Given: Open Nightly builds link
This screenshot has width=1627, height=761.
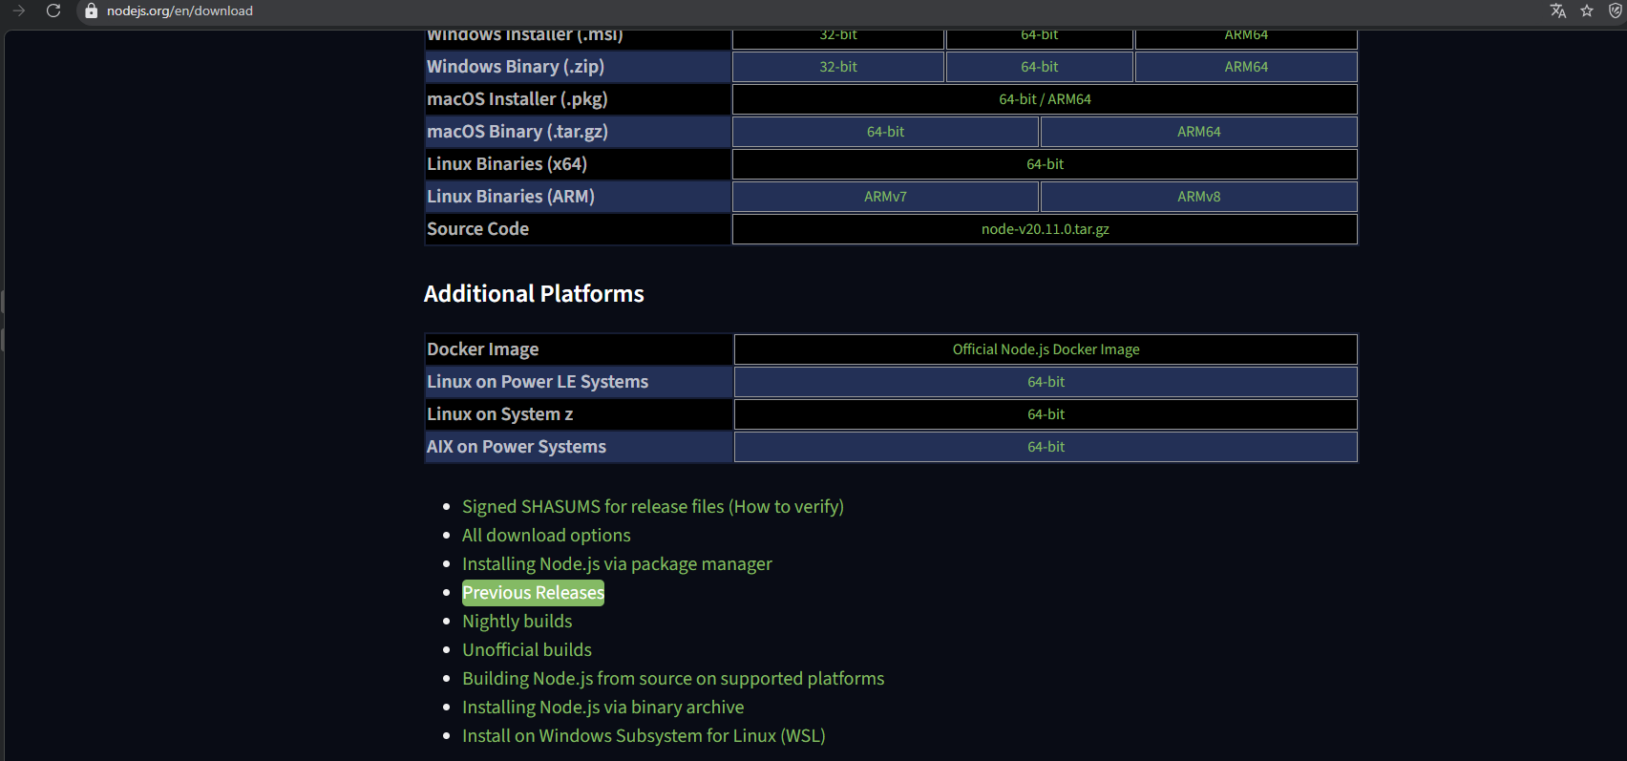Looking at the screenshot, I should click(518, 622).
